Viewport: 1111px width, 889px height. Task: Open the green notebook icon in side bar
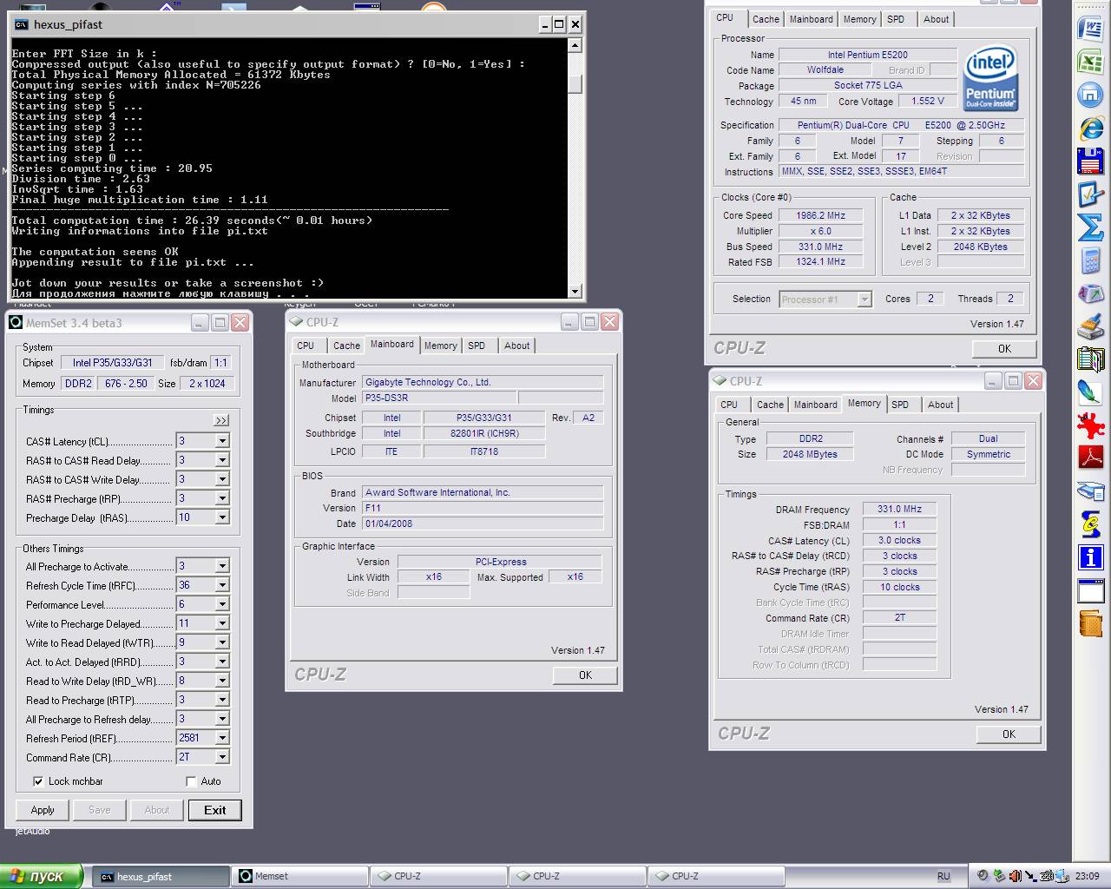pos(1090,359)
